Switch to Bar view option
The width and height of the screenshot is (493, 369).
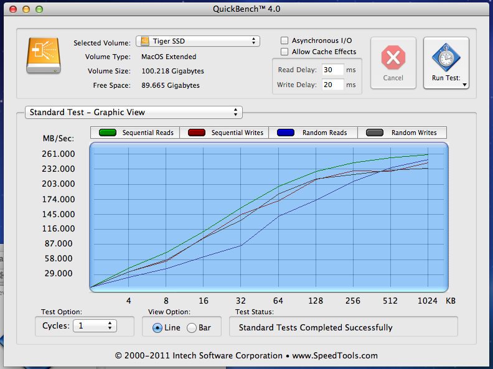[x=192, y=327]
